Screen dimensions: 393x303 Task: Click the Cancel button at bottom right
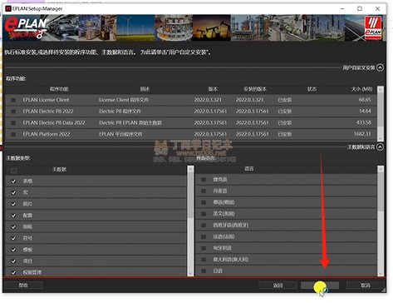point(366,286)
